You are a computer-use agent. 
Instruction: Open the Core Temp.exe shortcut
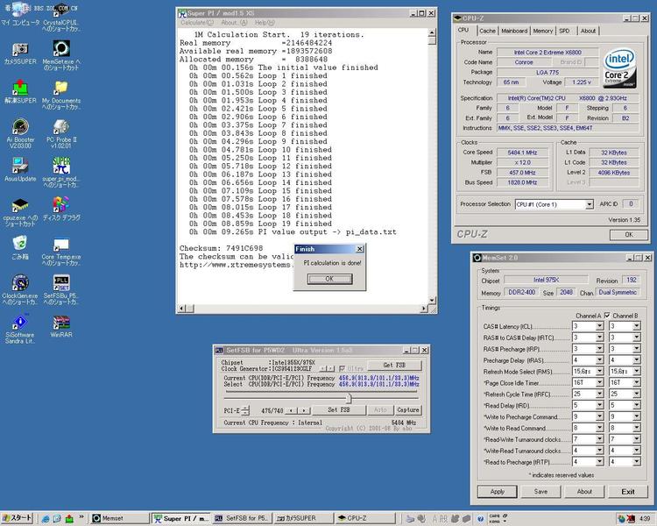(61, 252)
